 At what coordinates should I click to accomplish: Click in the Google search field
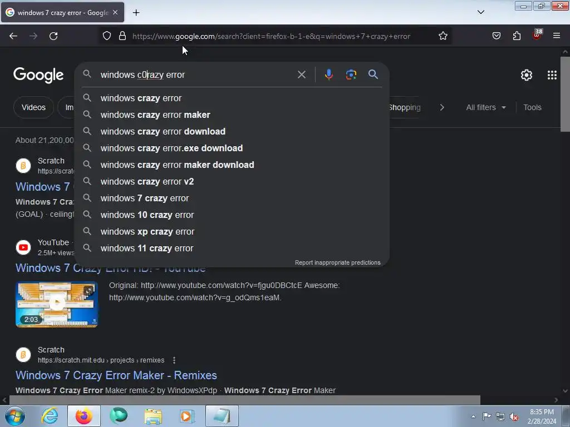coord(196,75)
